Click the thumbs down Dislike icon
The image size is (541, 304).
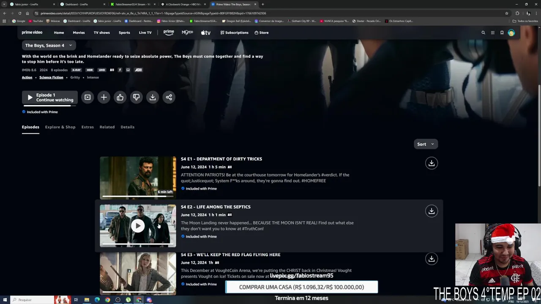pyautogui.click(x=136, y=98)
